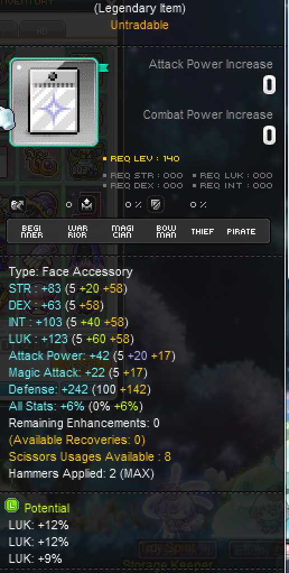The width and height of the screenshot is (289, 573).
Task: Select the Beginner job label
Action: pyautogui.click(x=32, y=232)
